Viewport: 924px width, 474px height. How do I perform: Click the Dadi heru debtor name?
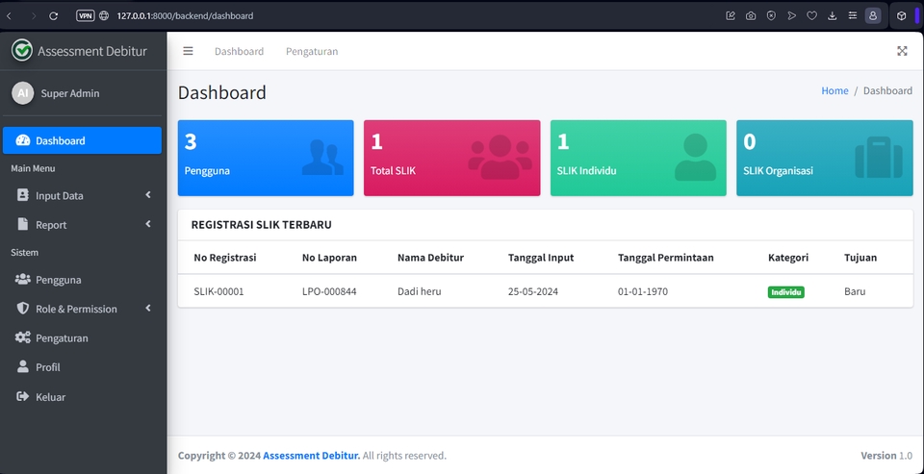(x=419, y=291)
